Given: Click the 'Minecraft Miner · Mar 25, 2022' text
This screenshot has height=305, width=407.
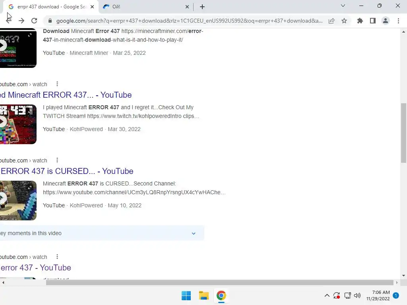Looking at the screenshot, I should pos(108,53).
